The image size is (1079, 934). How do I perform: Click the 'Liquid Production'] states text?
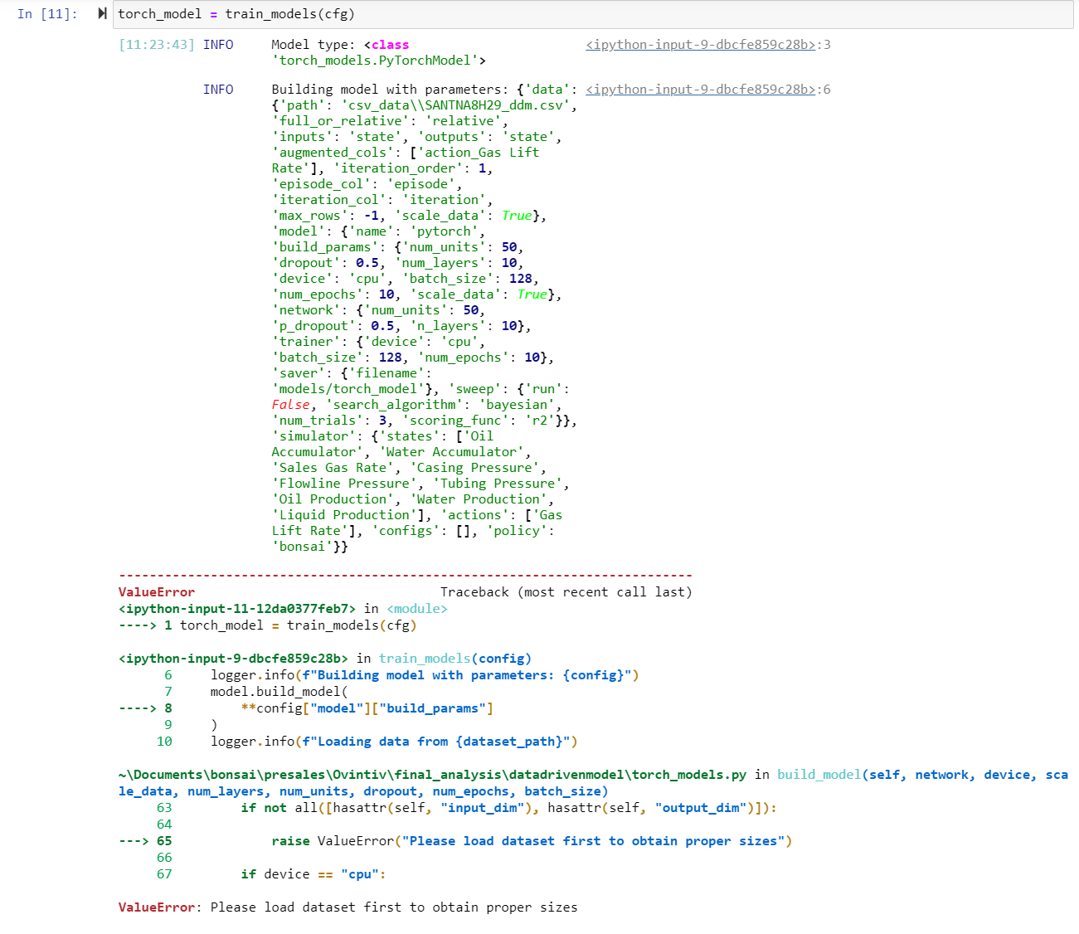pos(348,515)
